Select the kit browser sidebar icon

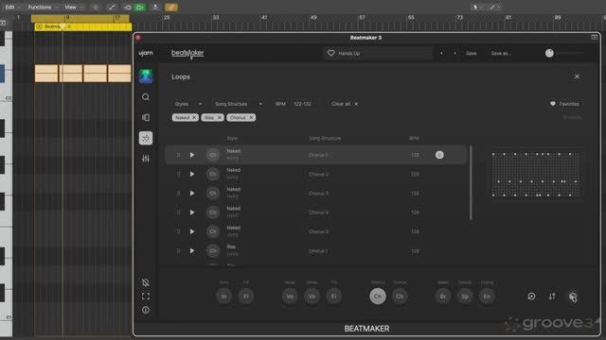146,117
